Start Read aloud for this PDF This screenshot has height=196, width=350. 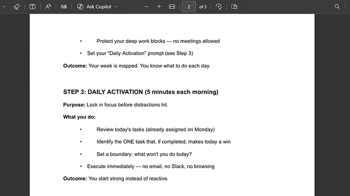pos(48,7)
